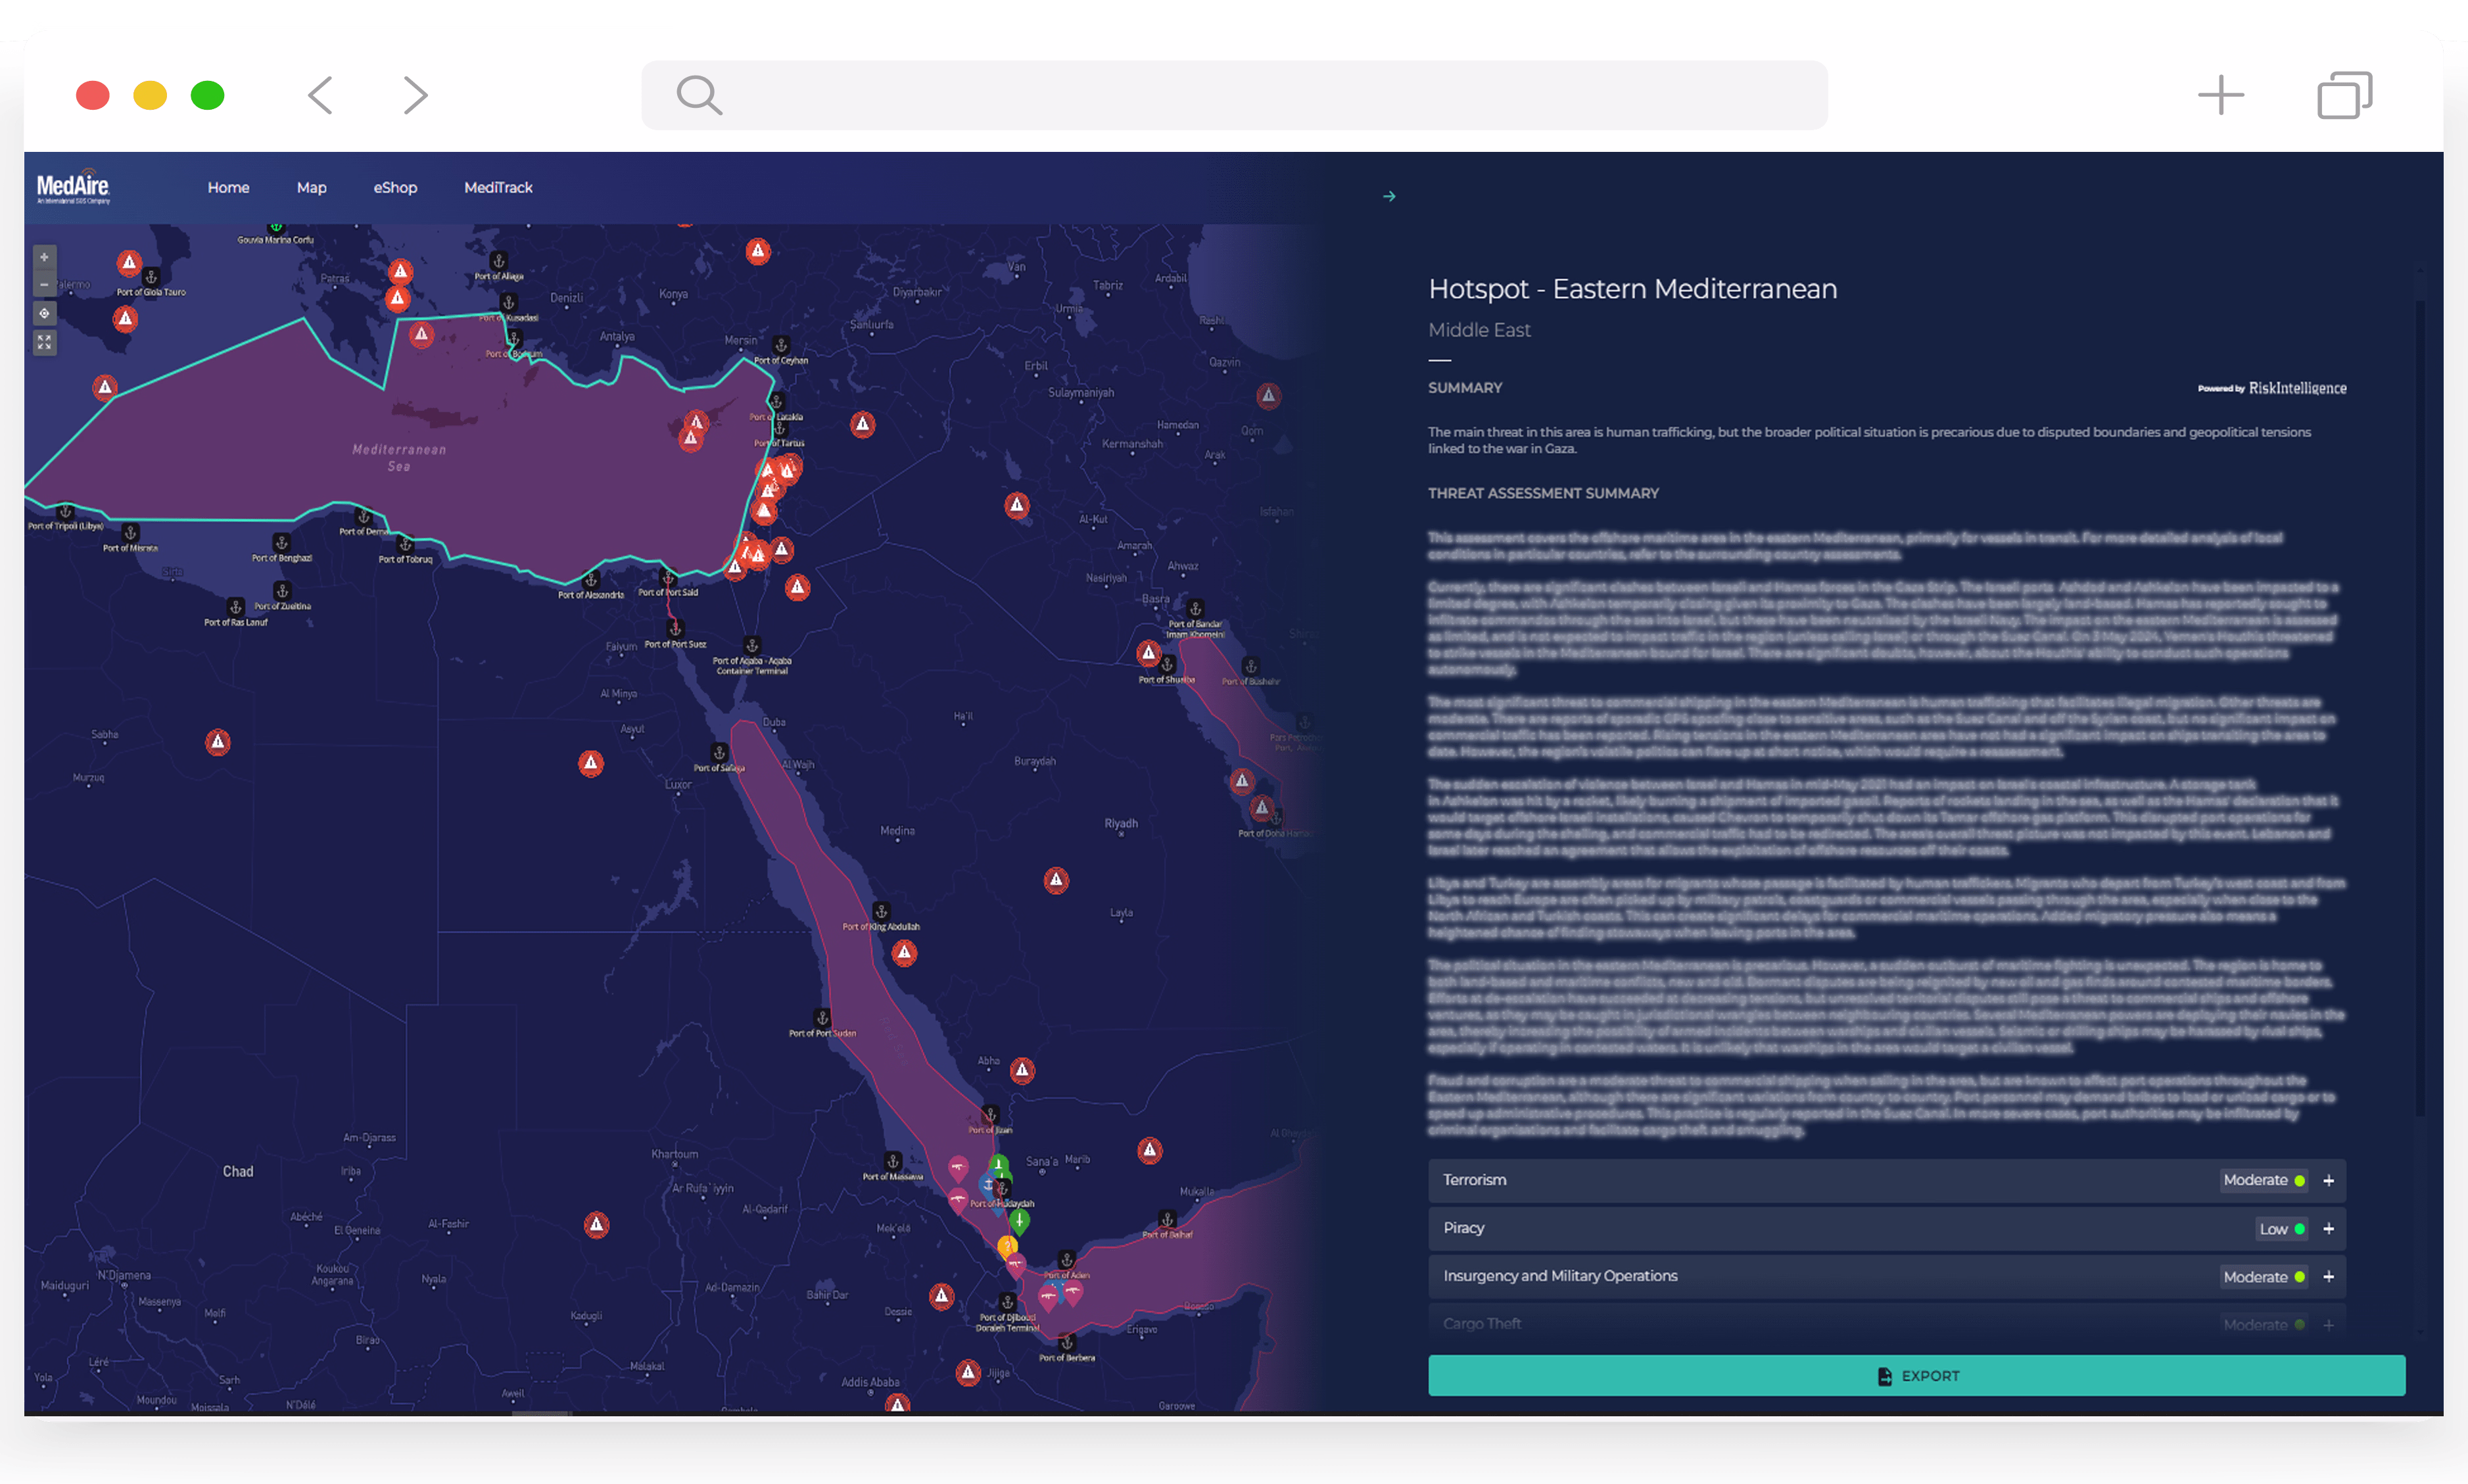Click the Port of Port Suez anchor
Screen dimensions: 2468x1484
tap(675, 629)
